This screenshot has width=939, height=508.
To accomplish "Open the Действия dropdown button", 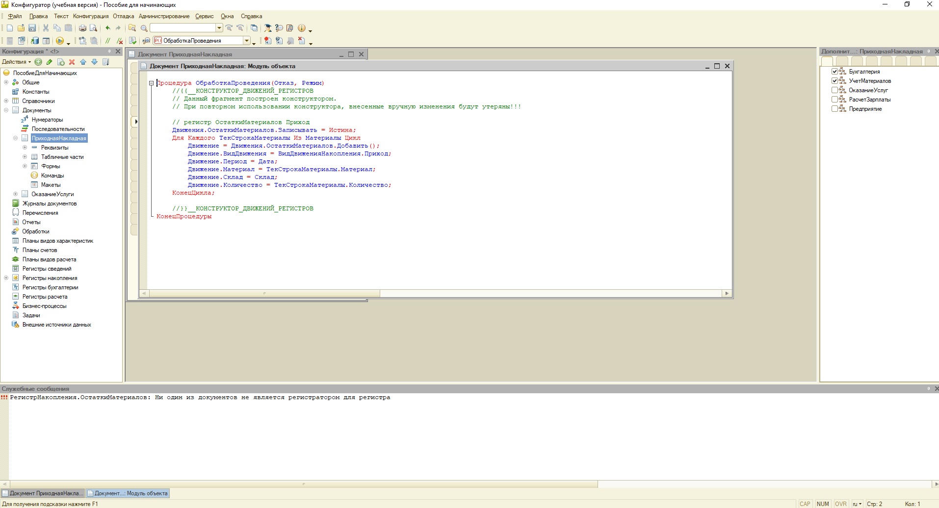I will click(x=16, y=62).
